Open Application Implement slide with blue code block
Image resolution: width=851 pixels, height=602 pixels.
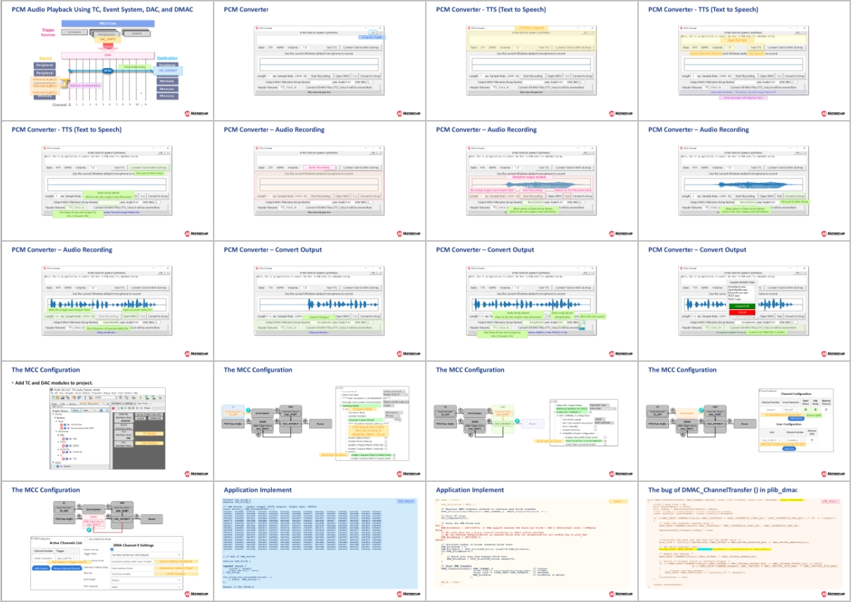319,542
